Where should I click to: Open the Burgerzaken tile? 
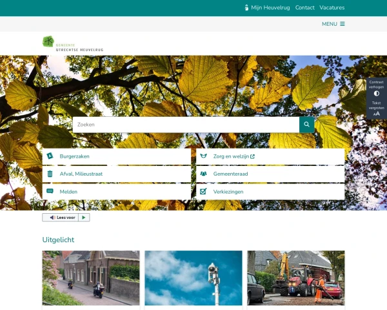coord(117,156)
